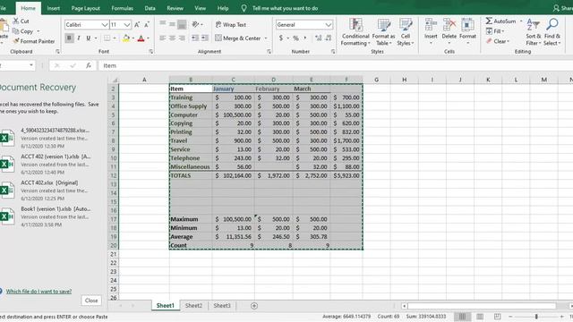Click the Decrease Indent icon
The width and height of the screenshot is (573, 322).
click(195, 38)
